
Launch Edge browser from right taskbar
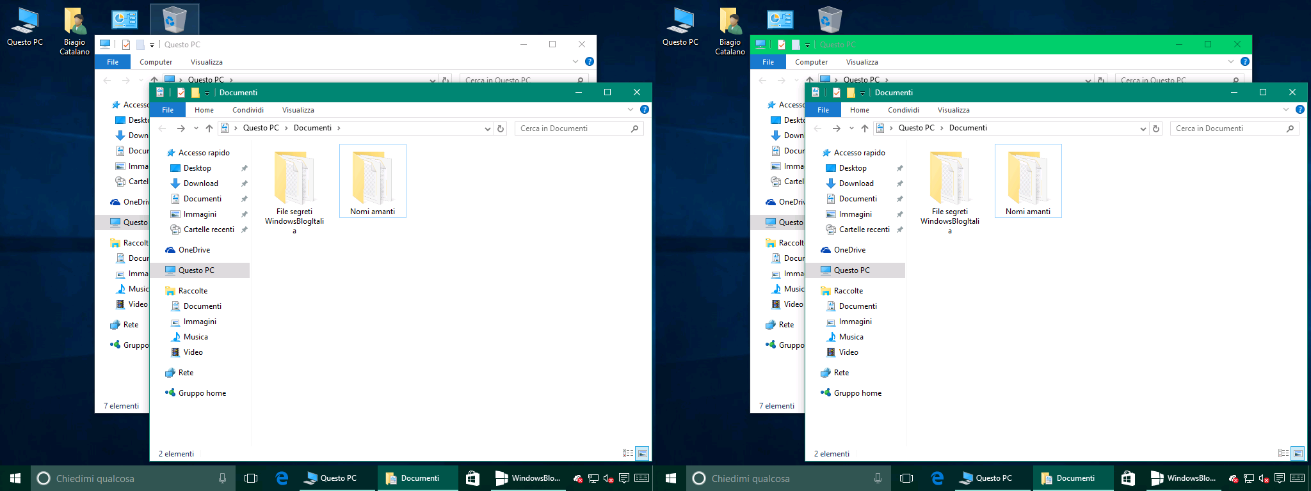937,478
